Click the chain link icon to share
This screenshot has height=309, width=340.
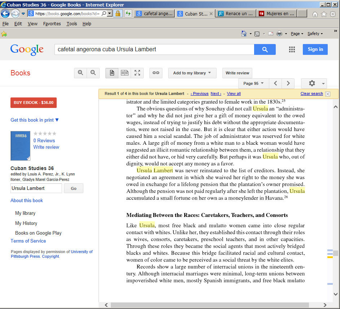click(x=156, y=73)
